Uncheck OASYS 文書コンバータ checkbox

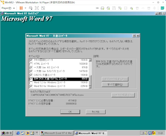point(31,75)
